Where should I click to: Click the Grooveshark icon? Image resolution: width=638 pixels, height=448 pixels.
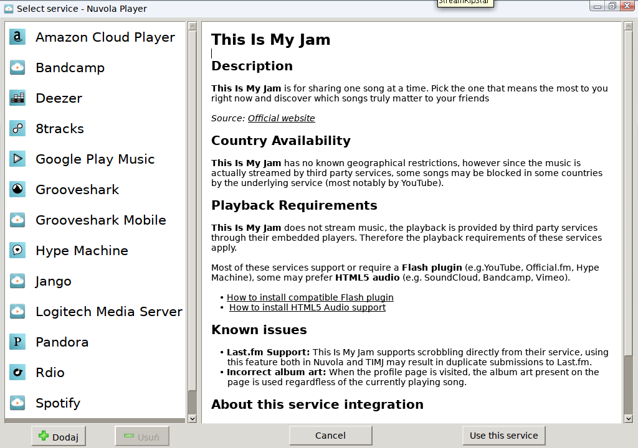[17, 190]
